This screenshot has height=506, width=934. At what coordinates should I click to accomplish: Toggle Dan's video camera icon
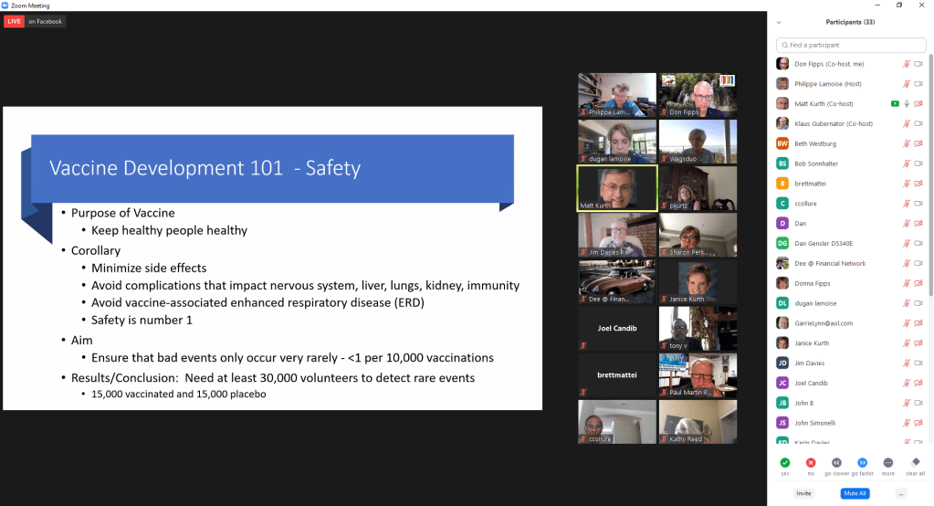(x=919, y=223)
